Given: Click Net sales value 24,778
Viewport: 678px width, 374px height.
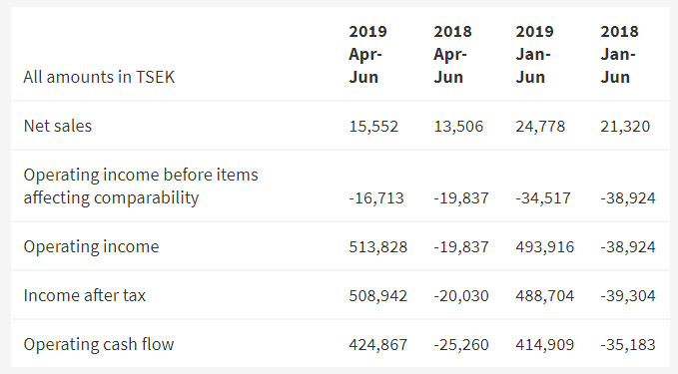Looking at the screenshot, I should pyautogui.click(x=540, y=127).
